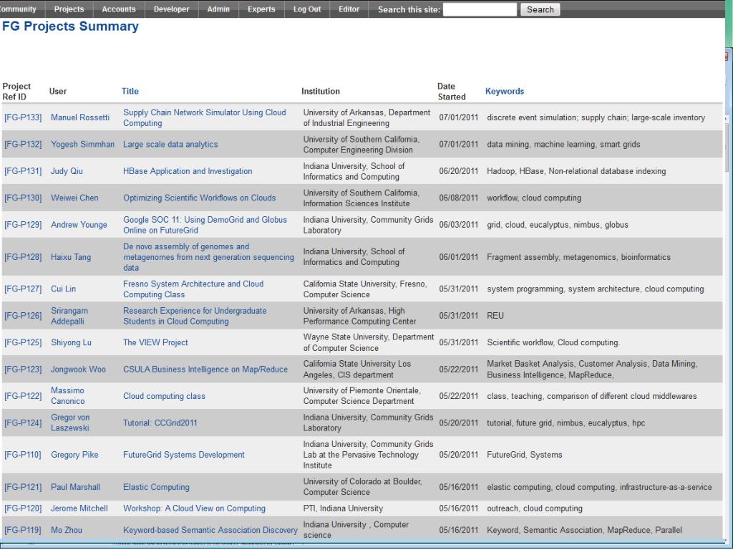This screenshot has width=733, height=550.
Task: Open The VIEW Project link
Action: tap(155, 342)
